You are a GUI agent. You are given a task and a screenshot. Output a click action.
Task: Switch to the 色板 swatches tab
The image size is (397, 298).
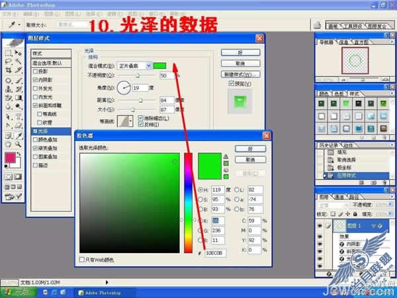339,94
